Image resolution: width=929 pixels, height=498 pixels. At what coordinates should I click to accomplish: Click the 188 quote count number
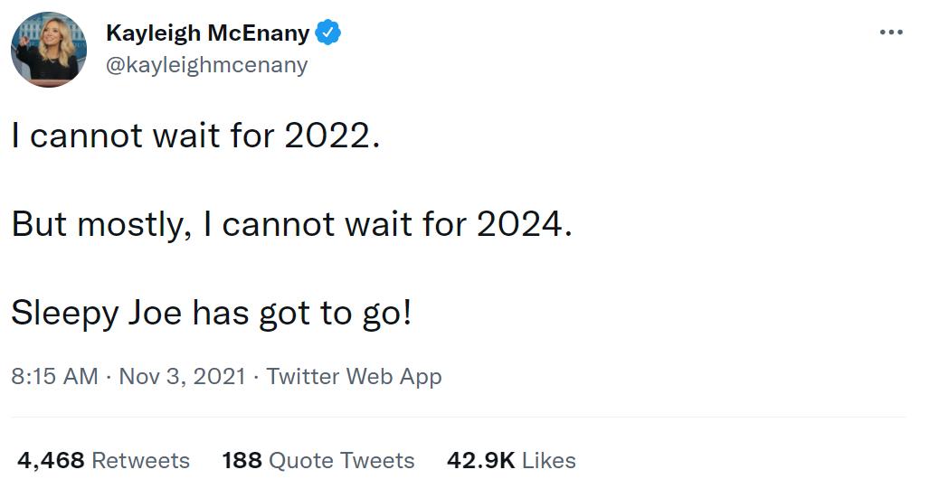click(242, 460)
